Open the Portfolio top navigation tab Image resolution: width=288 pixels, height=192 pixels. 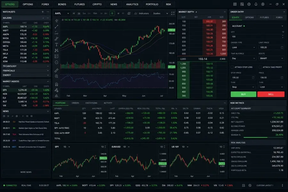coord(152,4)
